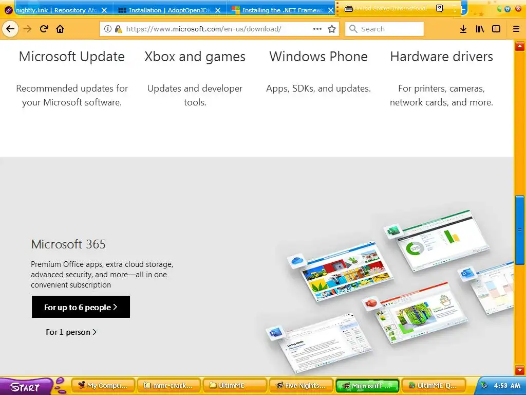Open the Microsoft Update heading link
The image size is (526, 395).
(x=72, y=57)
